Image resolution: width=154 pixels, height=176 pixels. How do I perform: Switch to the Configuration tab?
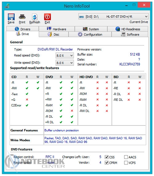[90, 34]
